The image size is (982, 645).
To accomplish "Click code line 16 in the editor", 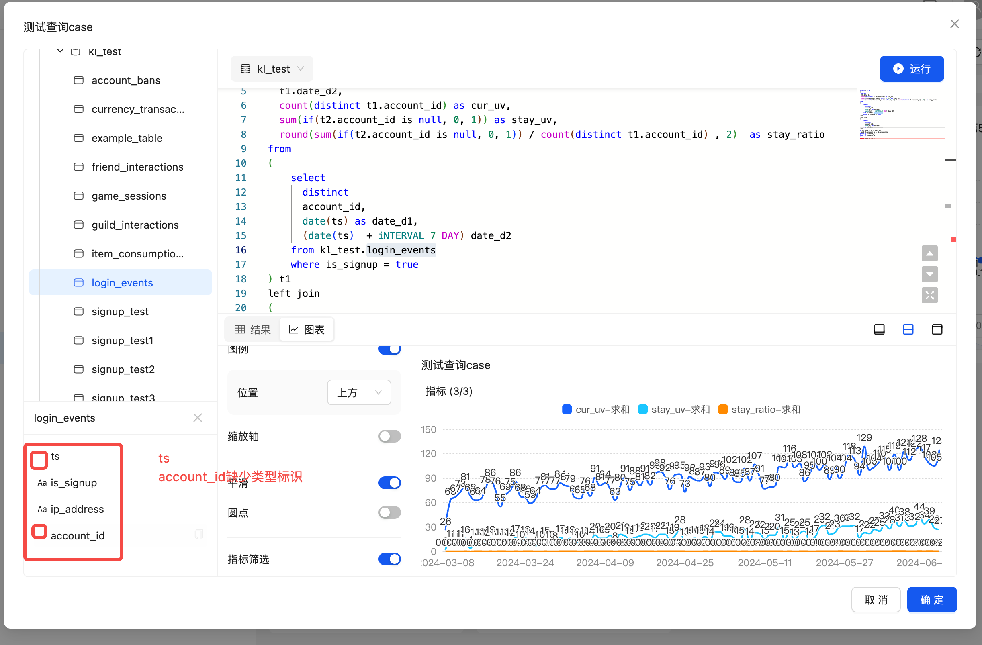I will [x=363, y=250].
